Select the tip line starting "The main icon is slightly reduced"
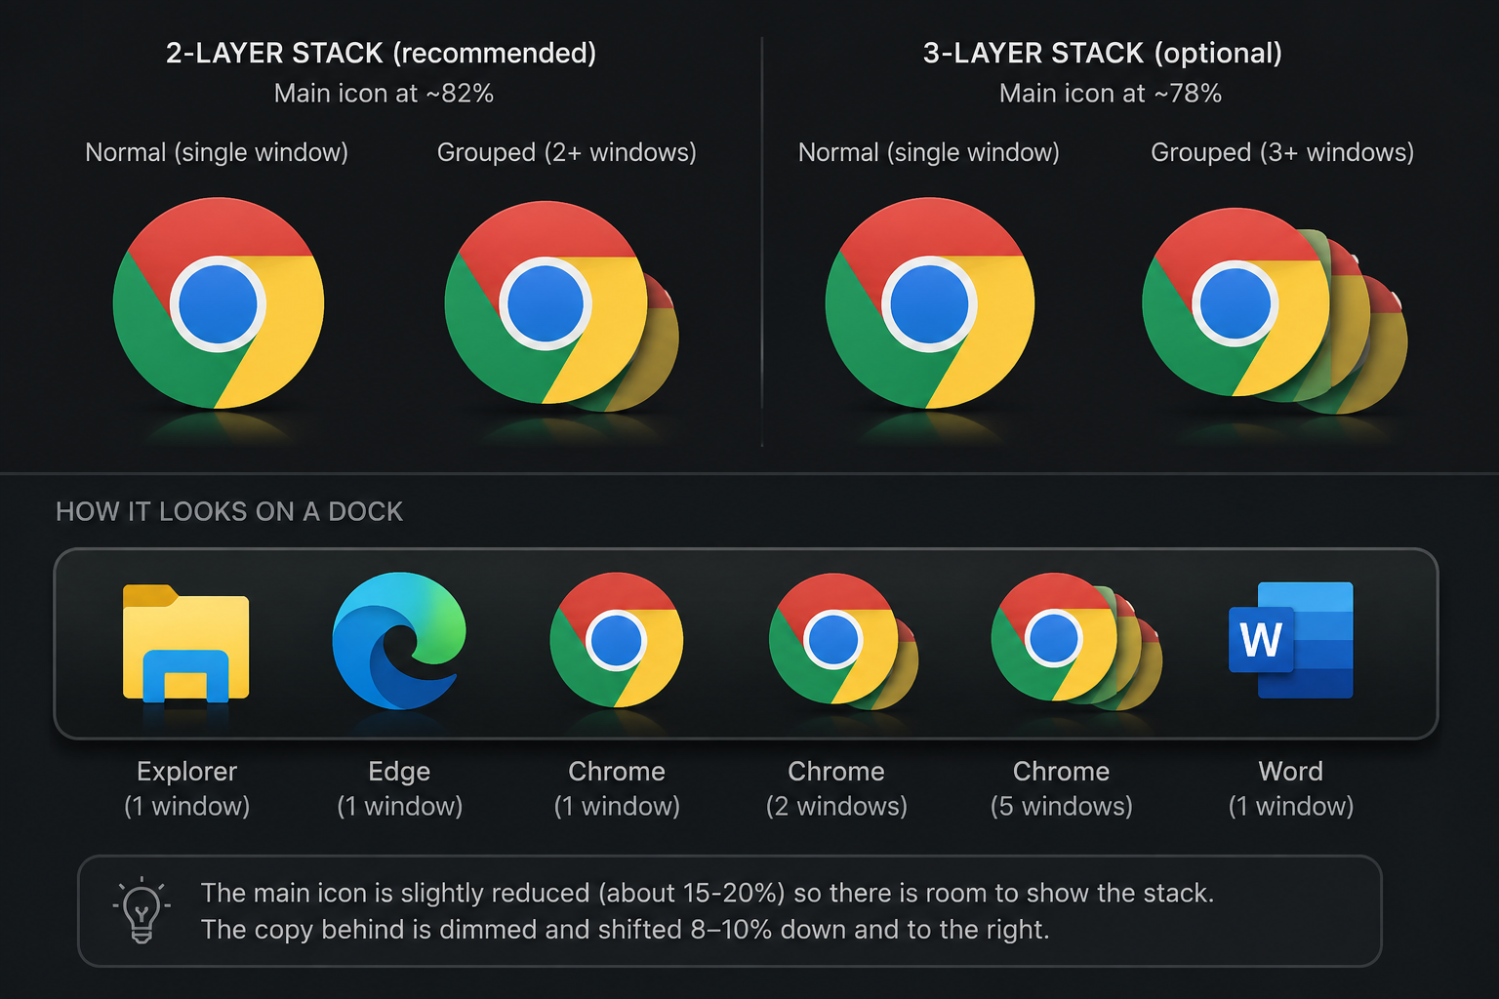1499x999 pixels. pyautogui.click(x=708, y=893)
